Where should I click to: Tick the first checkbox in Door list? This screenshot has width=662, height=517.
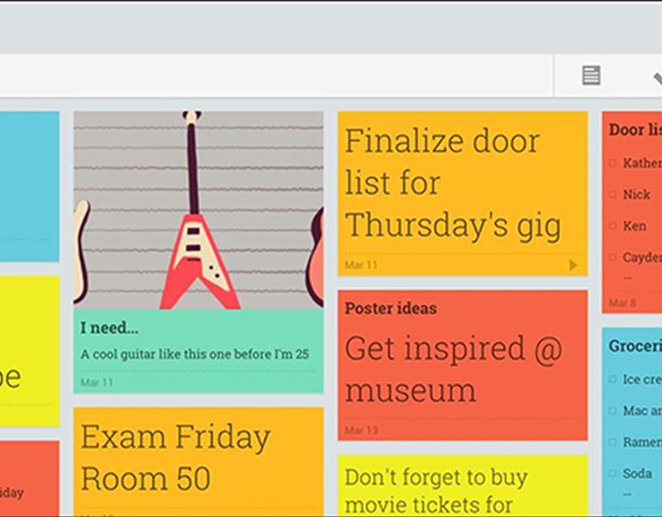pyautogui.click(x=613, y=163)
